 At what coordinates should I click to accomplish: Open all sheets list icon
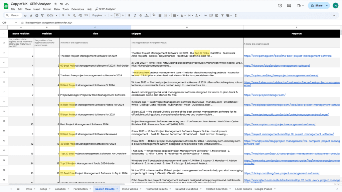coord(18,189)
